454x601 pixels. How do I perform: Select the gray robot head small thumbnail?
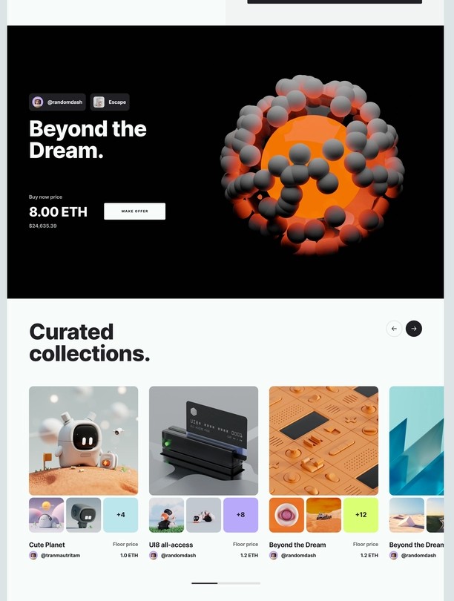[x=84, y=515]
